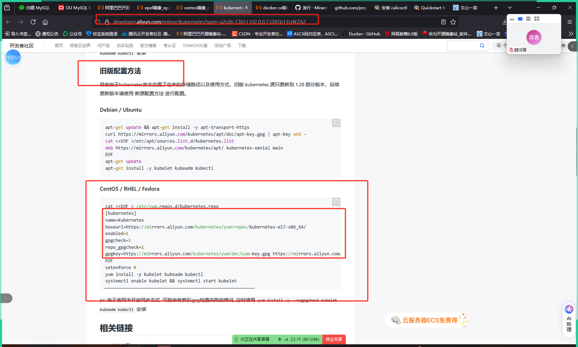Viewport: 578px width, 347px height.
Task: Expand the left side panel arrow
Action: pyautogui.click(x=5, y=298)
